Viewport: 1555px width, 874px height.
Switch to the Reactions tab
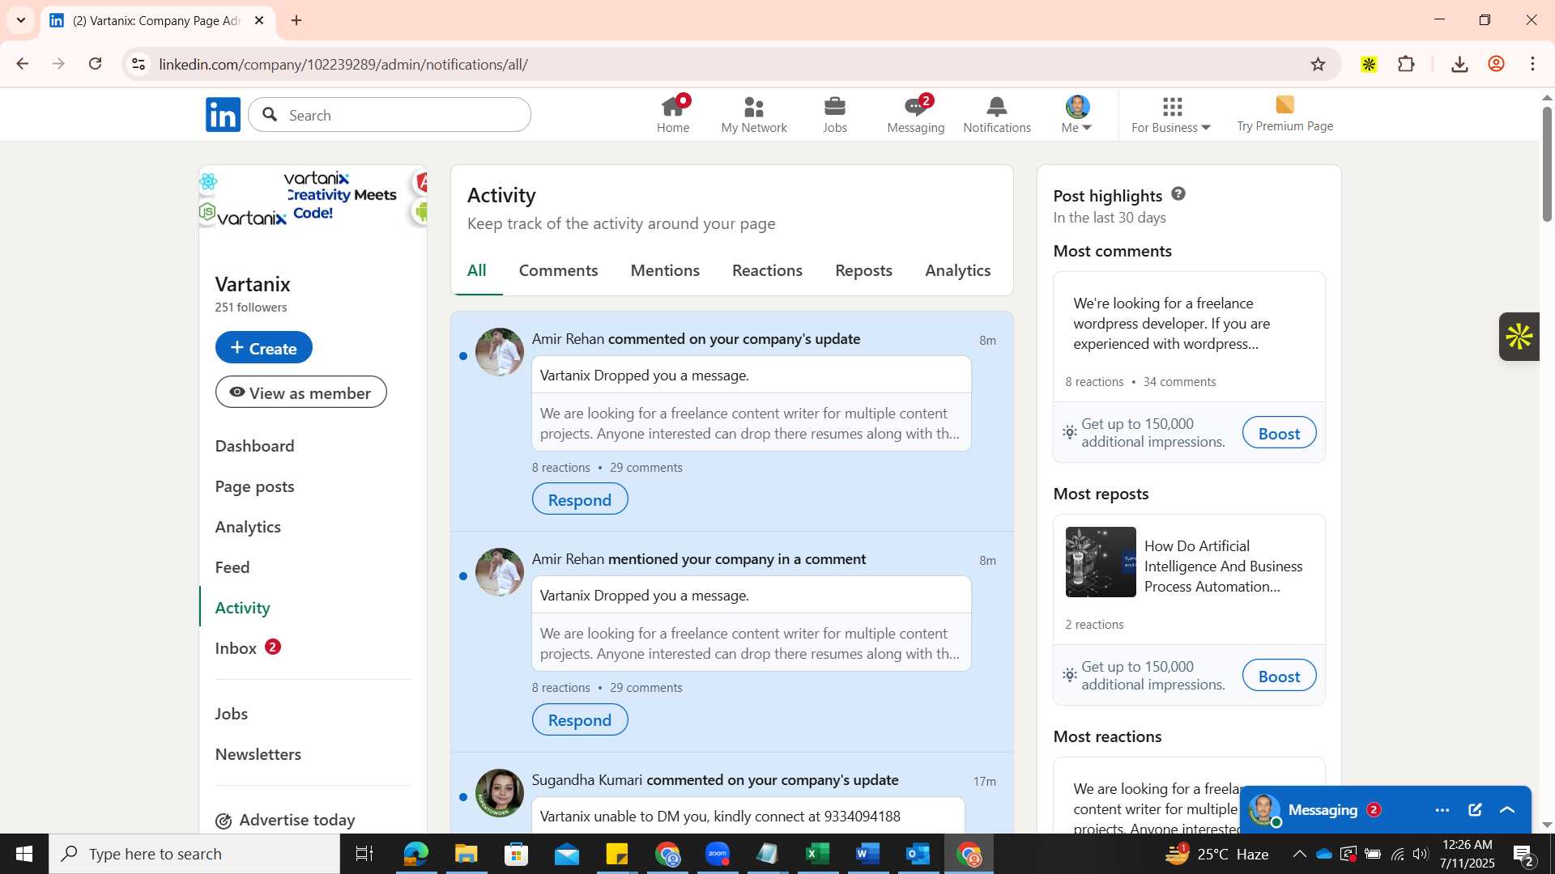tap(767, 270)
